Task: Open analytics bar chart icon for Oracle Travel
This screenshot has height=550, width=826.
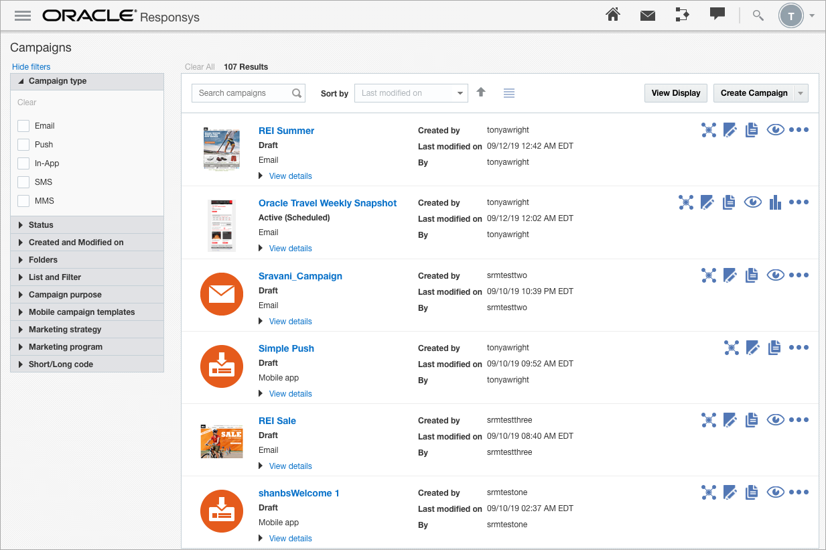Action: click(x=775, y=202)
